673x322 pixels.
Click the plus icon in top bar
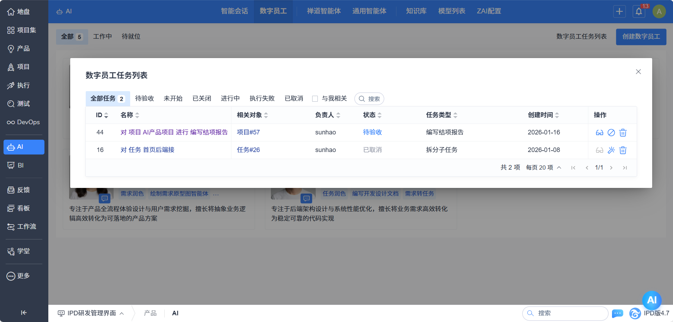point(619,12)
